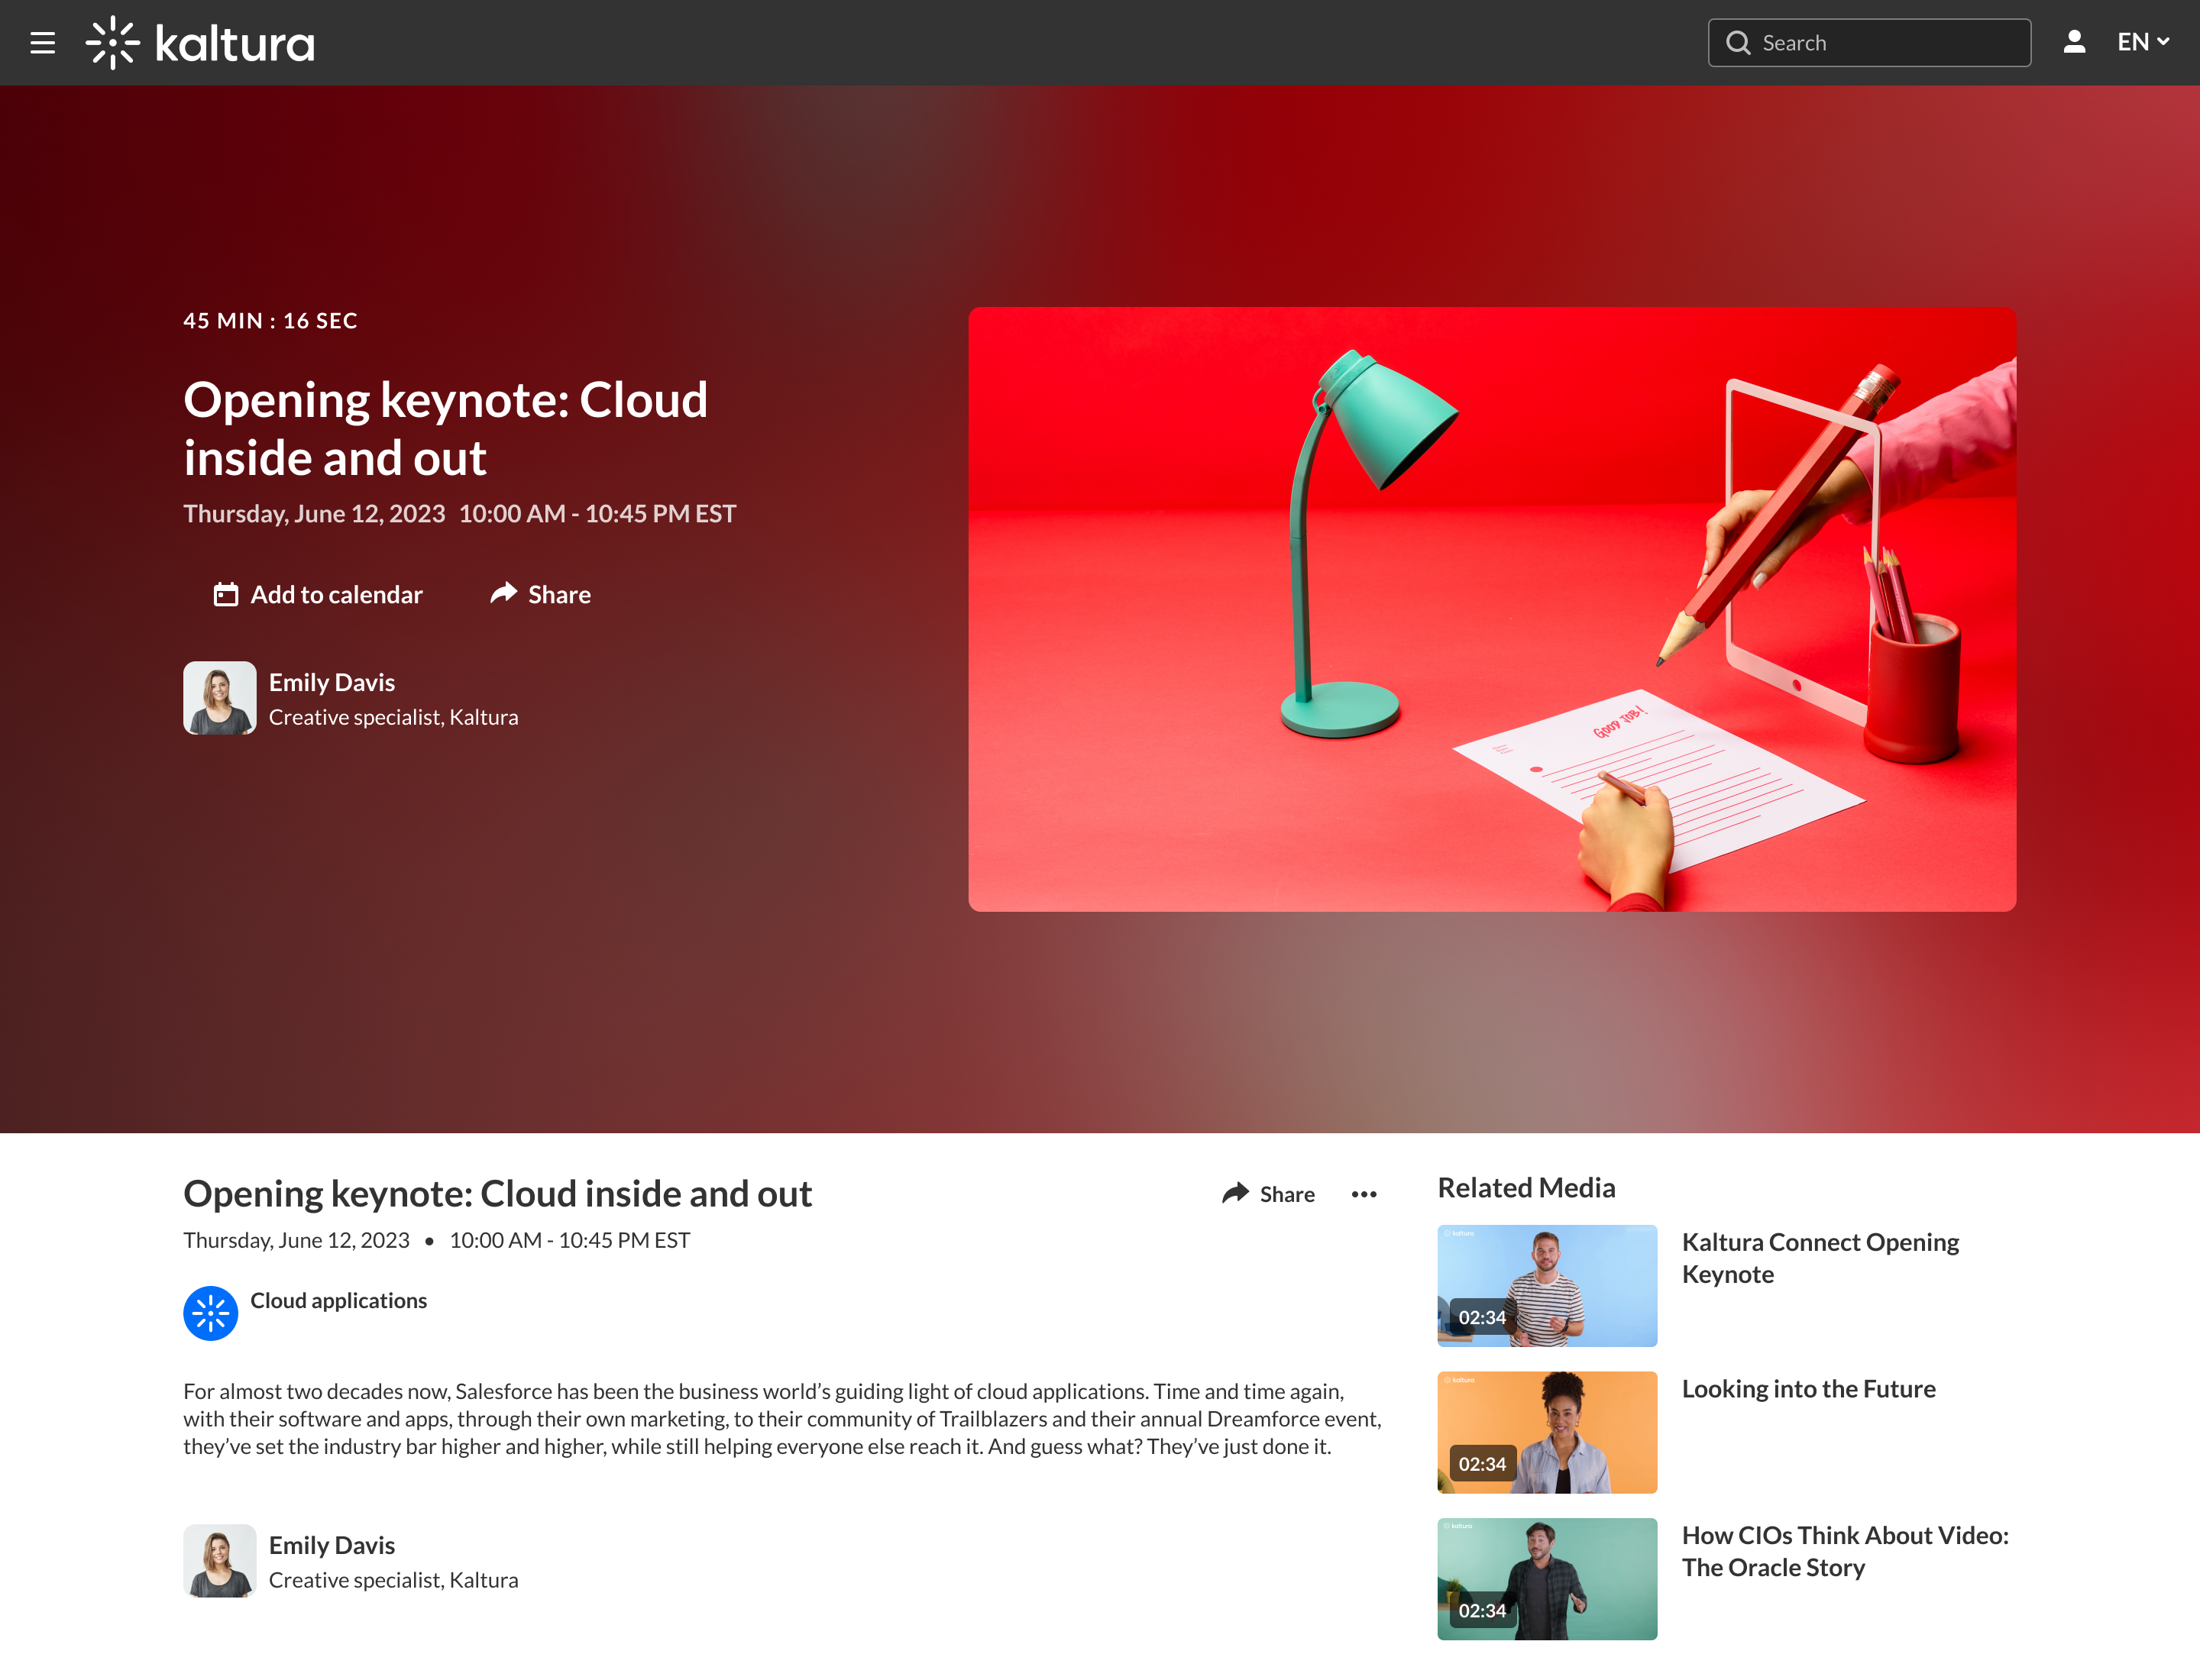
Task: Click the blue Cloud applications channel icon
Action: pos(210,1313)
